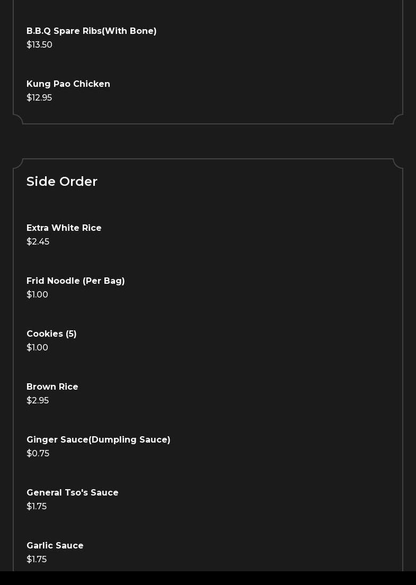Click the $13.50 spare ribs price

[x=39, y=45]
